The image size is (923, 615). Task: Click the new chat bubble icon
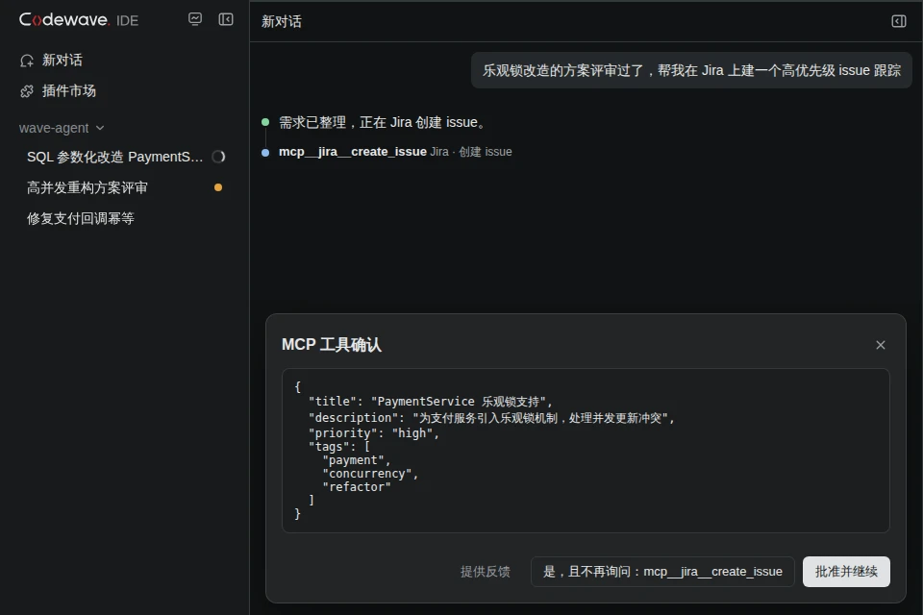point(27,61)
